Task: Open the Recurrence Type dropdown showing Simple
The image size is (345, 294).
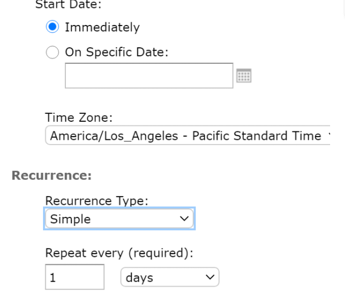Action: tap(119, 219)
